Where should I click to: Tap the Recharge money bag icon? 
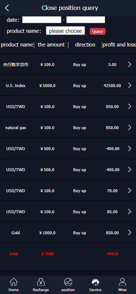click(x=41, y=282)
